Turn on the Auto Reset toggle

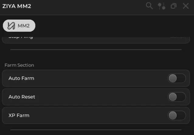point(176,97)
